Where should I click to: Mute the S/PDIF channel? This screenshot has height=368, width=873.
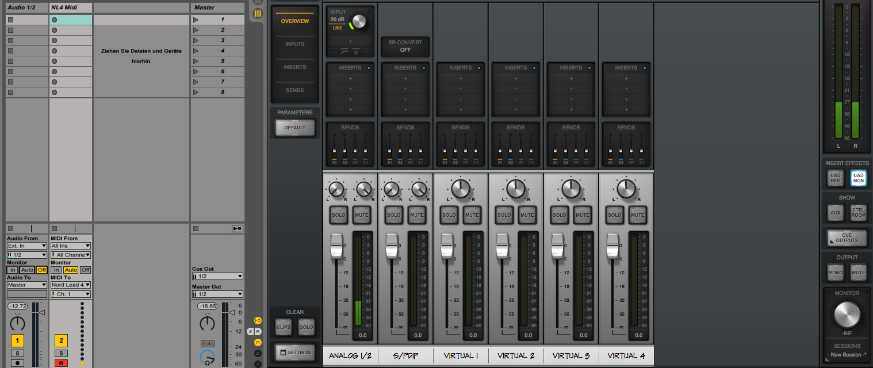pos(416,215)
